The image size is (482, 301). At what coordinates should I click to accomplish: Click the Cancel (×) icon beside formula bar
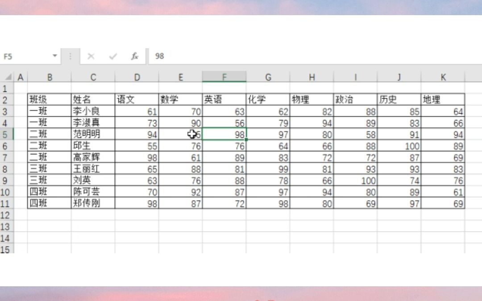point(91,56)
